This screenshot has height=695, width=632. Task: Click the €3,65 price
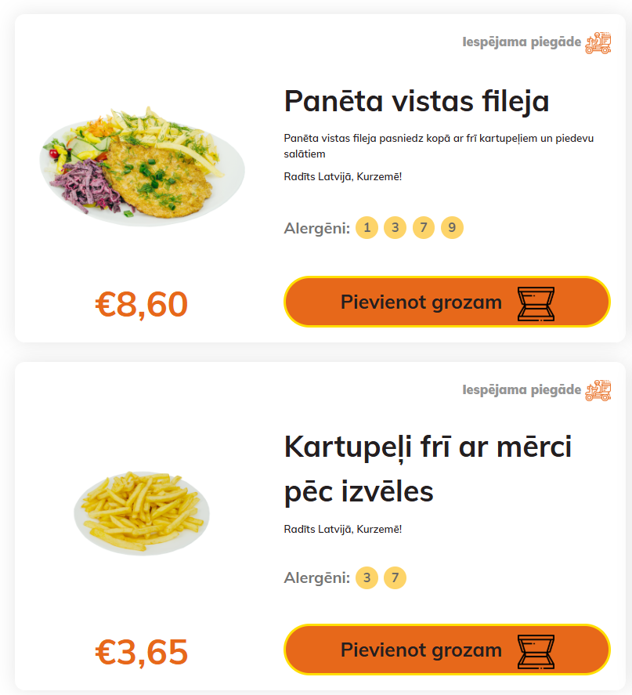point(142,652)
